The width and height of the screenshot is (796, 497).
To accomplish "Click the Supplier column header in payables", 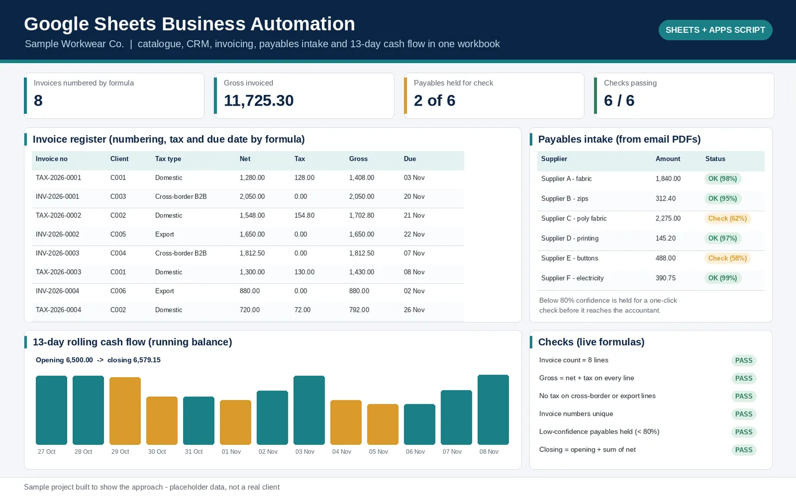I will click(554, 159).
